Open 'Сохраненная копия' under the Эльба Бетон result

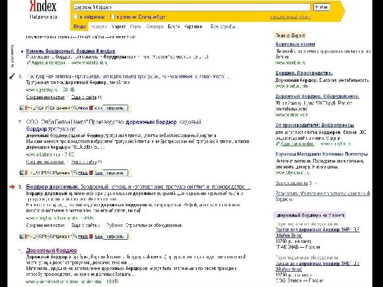pyautogui.click(x=45, y=162)
